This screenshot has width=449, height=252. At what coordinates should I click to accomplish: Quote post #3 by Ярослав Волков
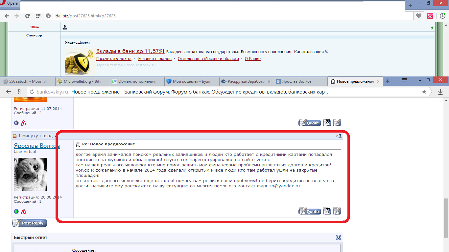(x=310, y=211)
